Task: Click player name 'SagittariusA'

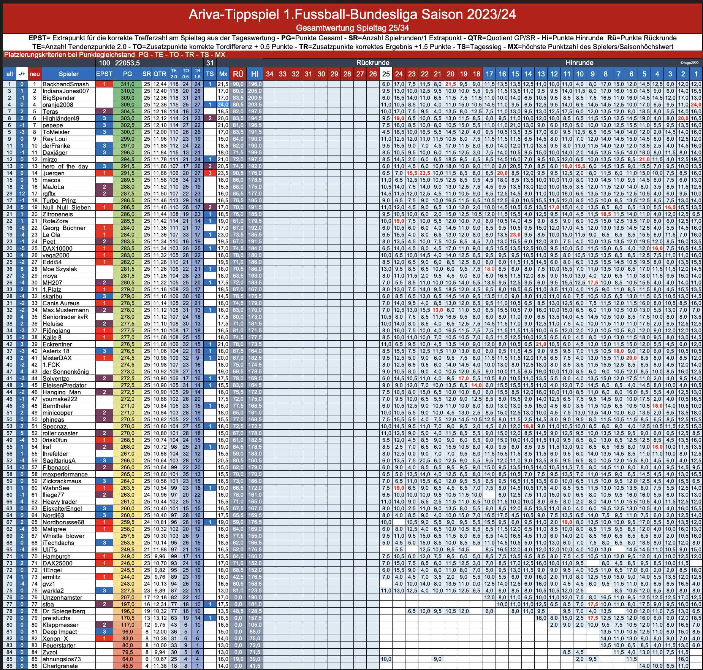Action: 59,460
